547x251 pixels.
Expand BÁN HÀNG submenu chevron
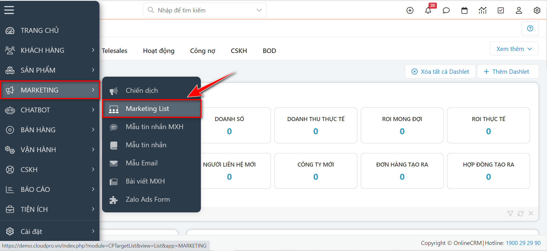93,130
